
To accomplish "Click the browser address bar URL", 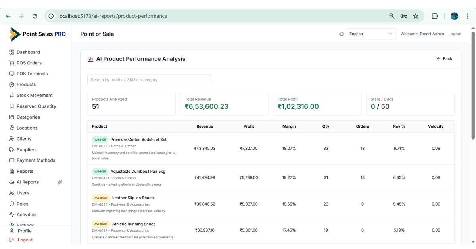I will [113, 16].
